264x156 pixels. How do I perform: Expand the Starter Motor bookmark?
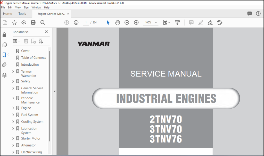[13, 138]
